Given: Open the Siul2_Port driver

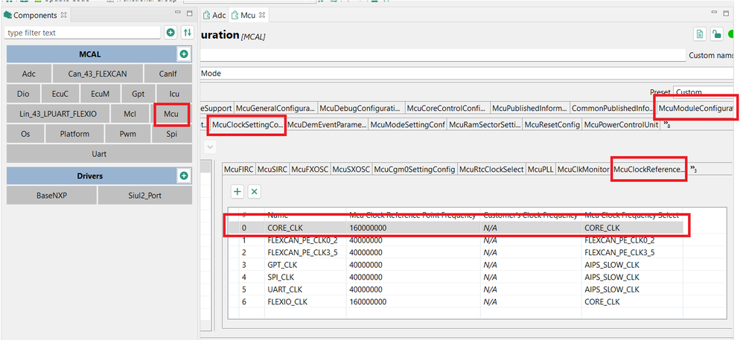Looking at the screenshot, I should pos(145,195).
